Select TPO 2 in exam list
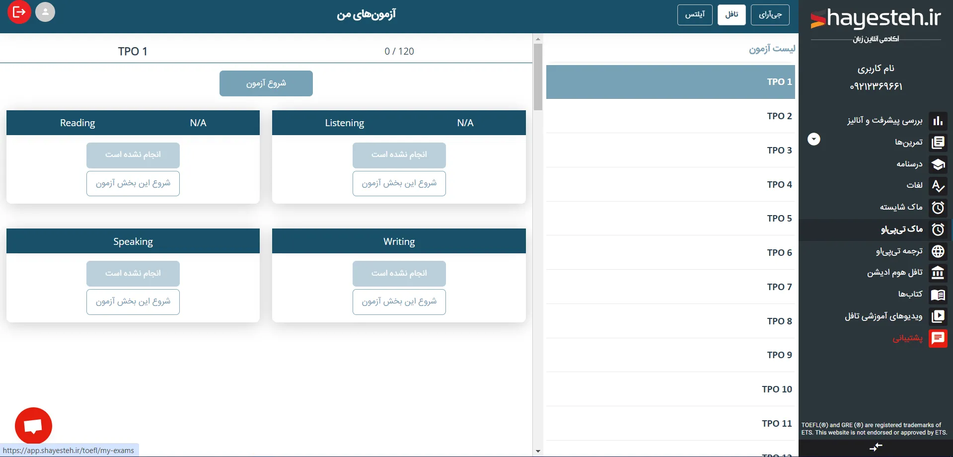 [670, 116]
